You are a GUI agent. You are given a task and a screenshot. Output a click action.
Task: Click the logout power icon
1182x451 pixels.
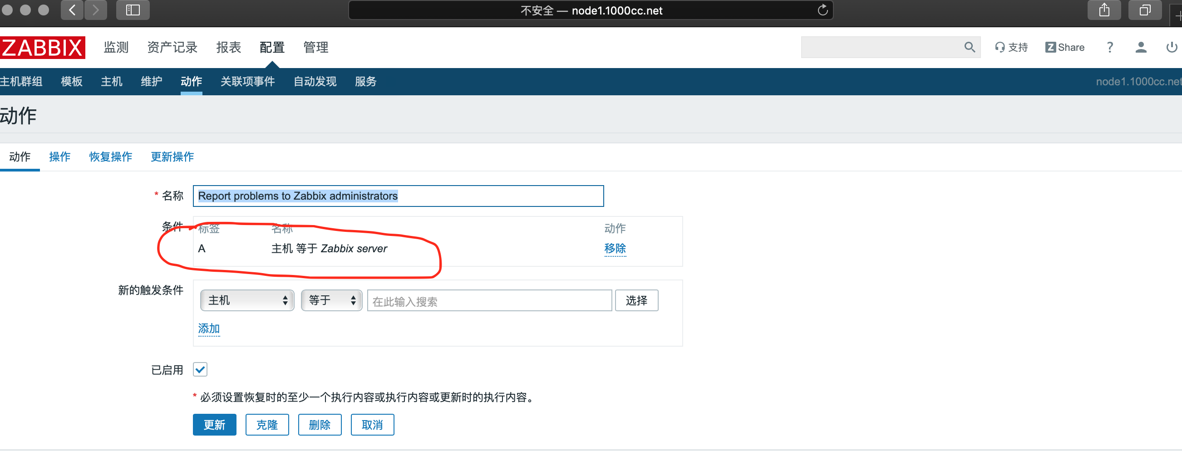click(1171, 47)
